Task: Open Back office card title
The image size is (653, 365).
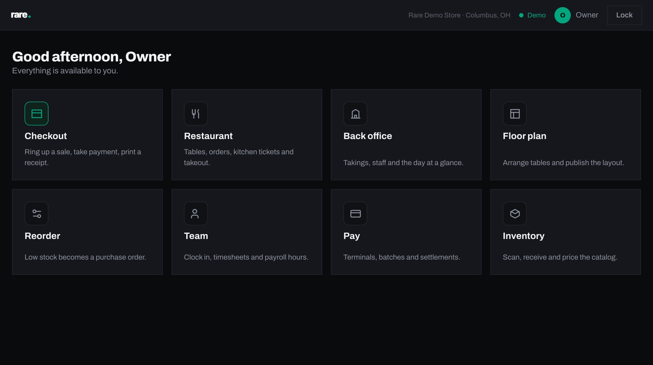Action: click(368, 136)
